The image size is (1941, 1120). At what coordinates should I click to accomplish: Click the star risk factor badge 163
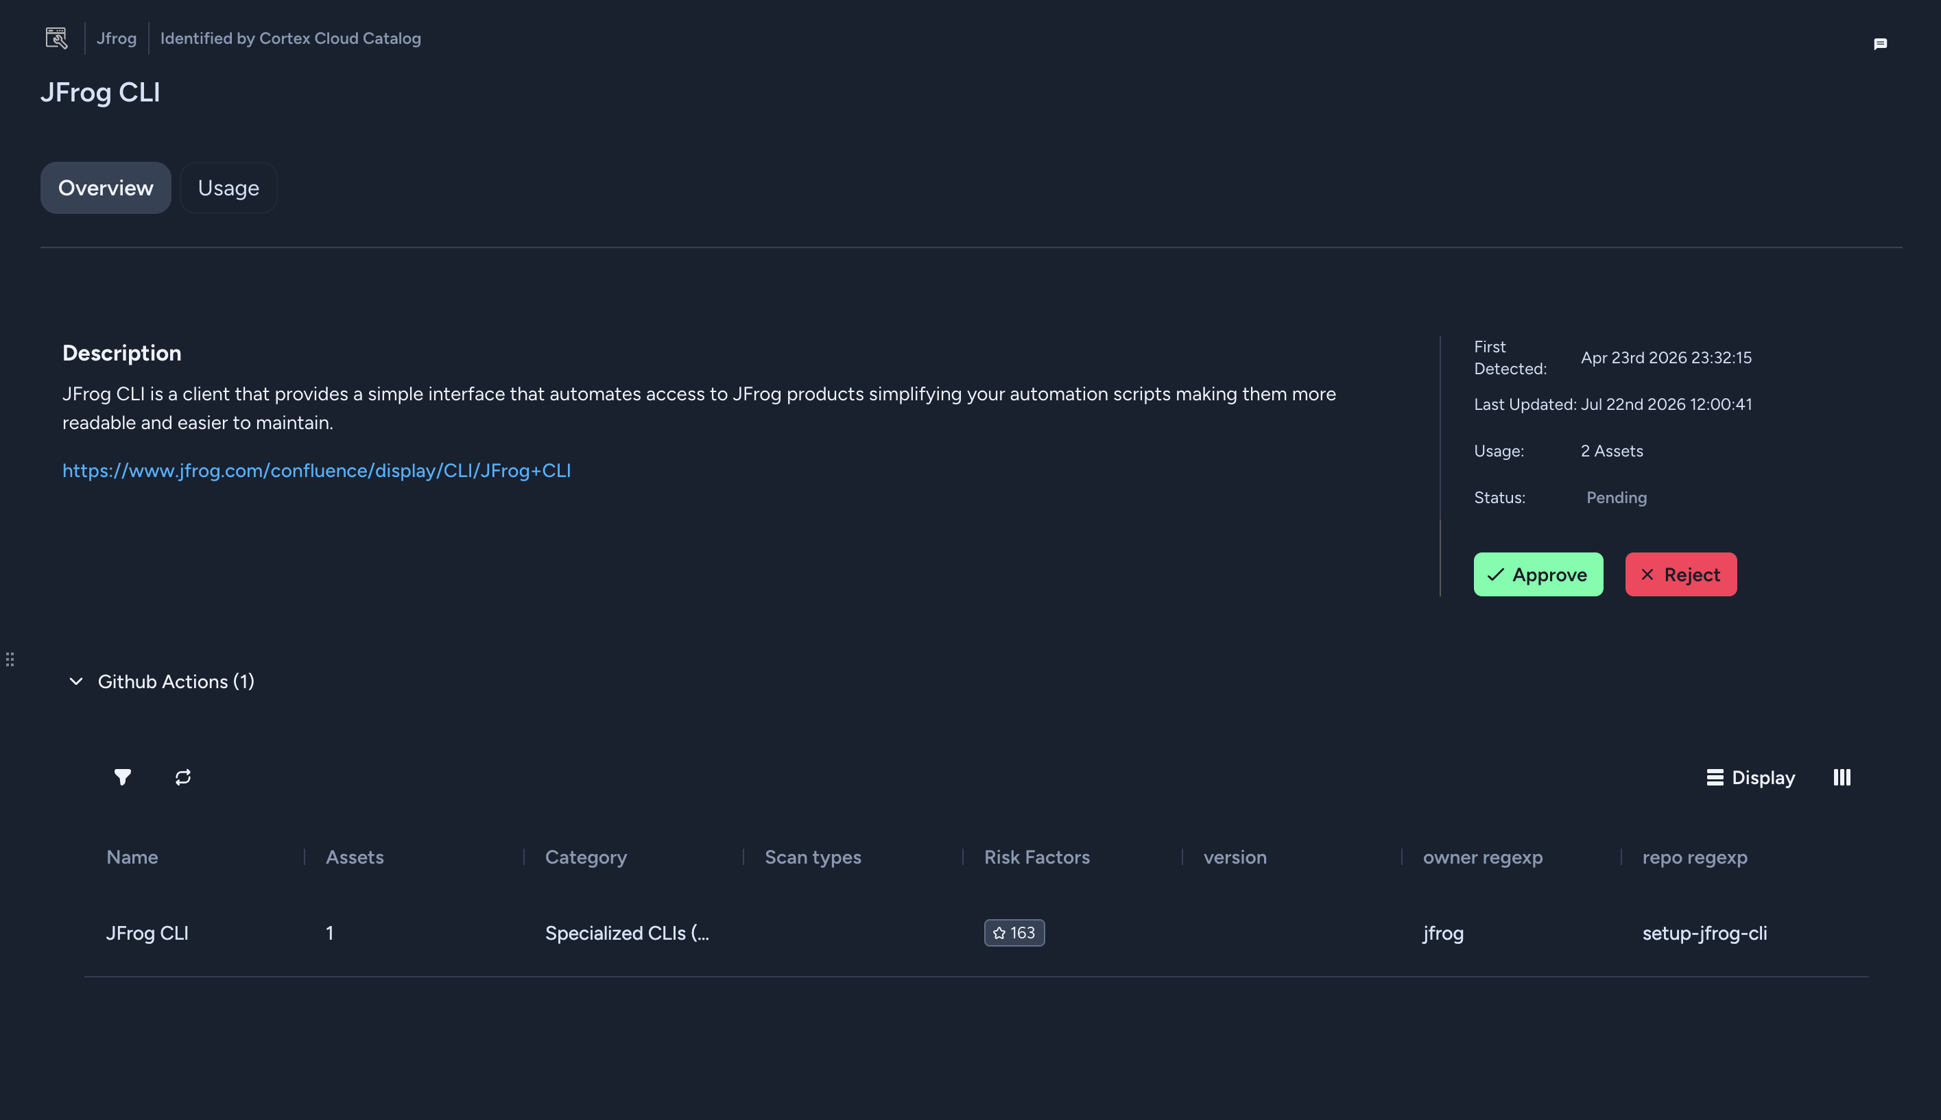pyautogui.click(x=1014, y=932)
